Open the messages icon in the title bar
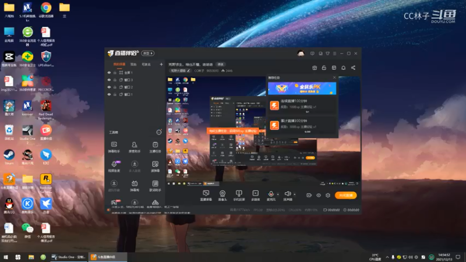This screenshot has width=466, height=262. [312, 54]
